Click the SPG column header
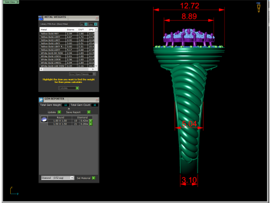The image size is (271, 203). [91, 29]
